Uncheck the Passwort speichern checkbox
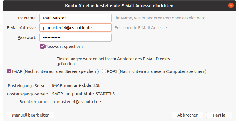This screenshot has width=239, height=124. 42,46
